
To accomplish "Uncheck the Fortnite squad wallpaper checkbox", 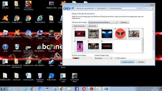I will tap(88, 41).
